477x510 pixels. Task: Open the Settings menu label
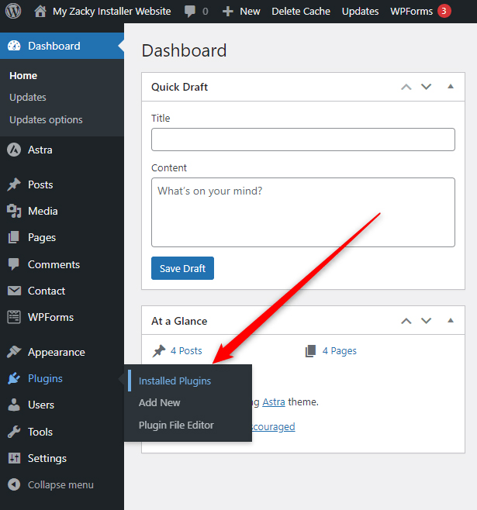click(x=47, y=459)
